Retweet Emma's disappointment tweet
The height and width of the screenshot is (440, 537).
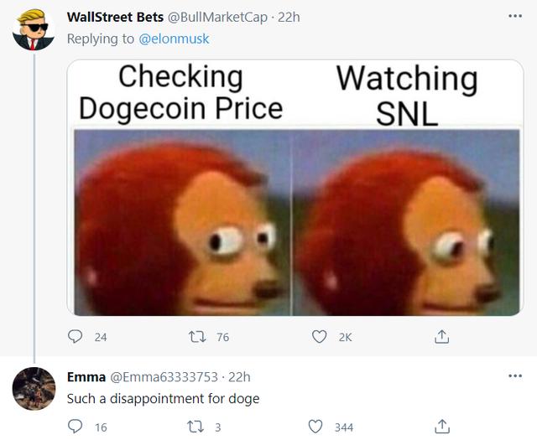click(196, 427)
